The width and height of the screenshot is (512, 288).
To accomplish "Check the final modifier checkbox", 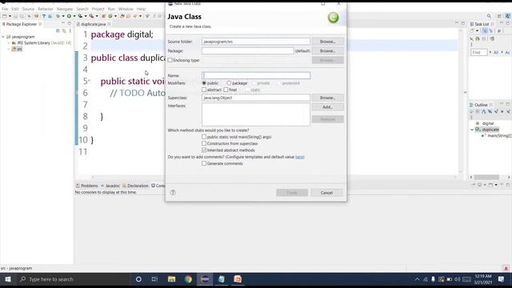I will click(x=226, y=90).
